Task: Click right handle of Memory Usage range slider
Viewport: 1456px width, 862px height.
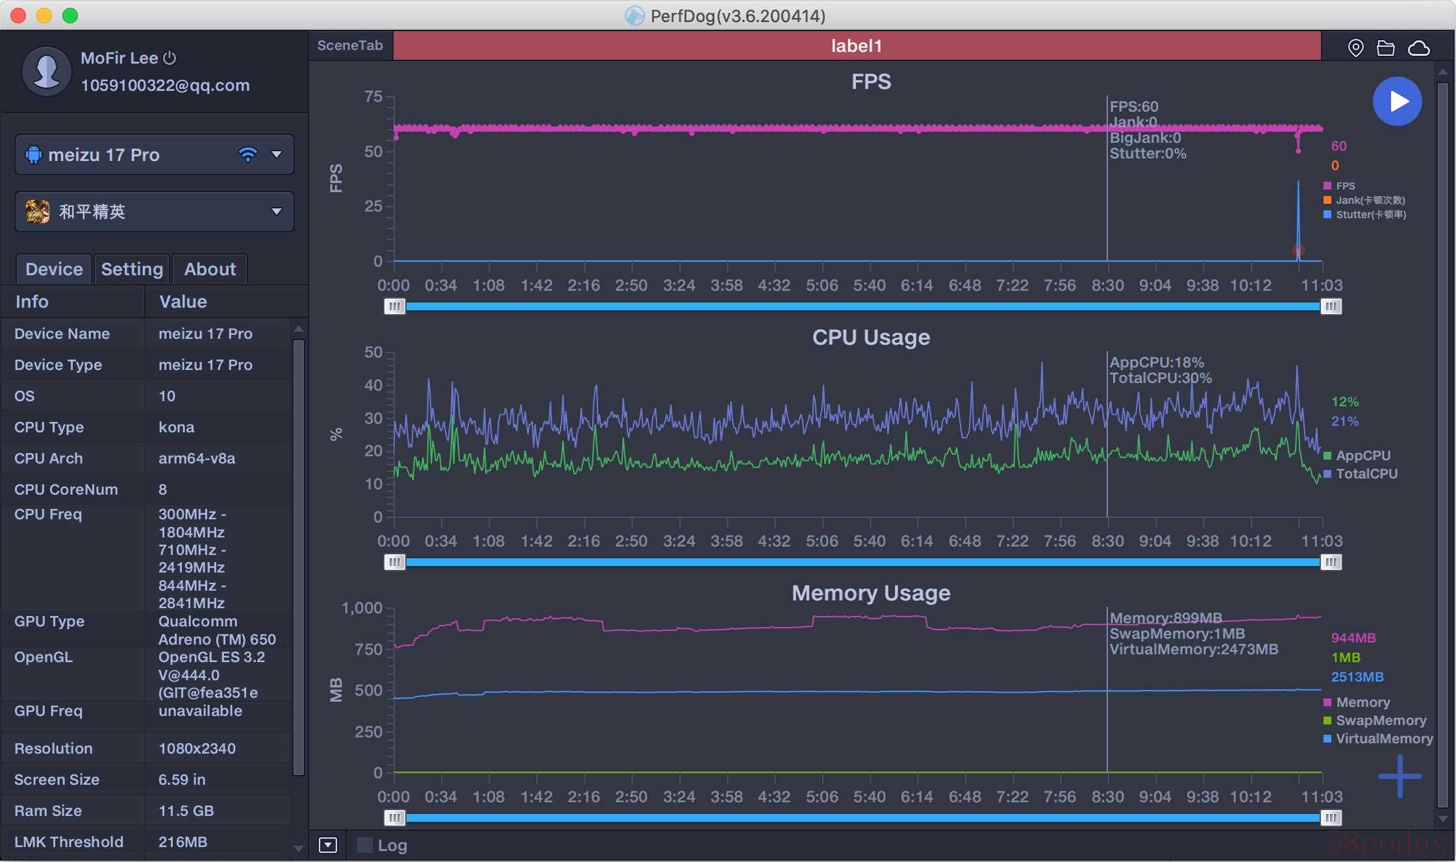Action: pos(1331,818)
